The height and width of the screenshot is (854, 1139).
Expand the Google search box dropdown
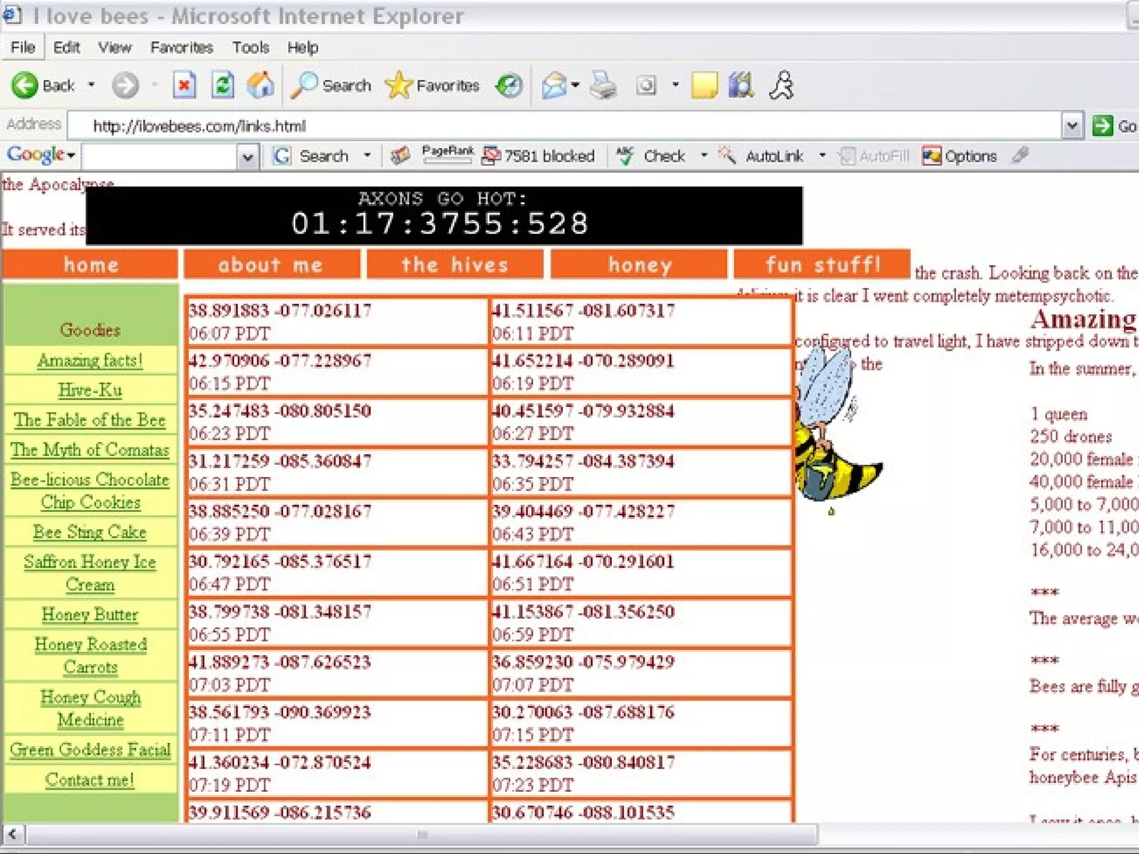click(x=247, y=157)
